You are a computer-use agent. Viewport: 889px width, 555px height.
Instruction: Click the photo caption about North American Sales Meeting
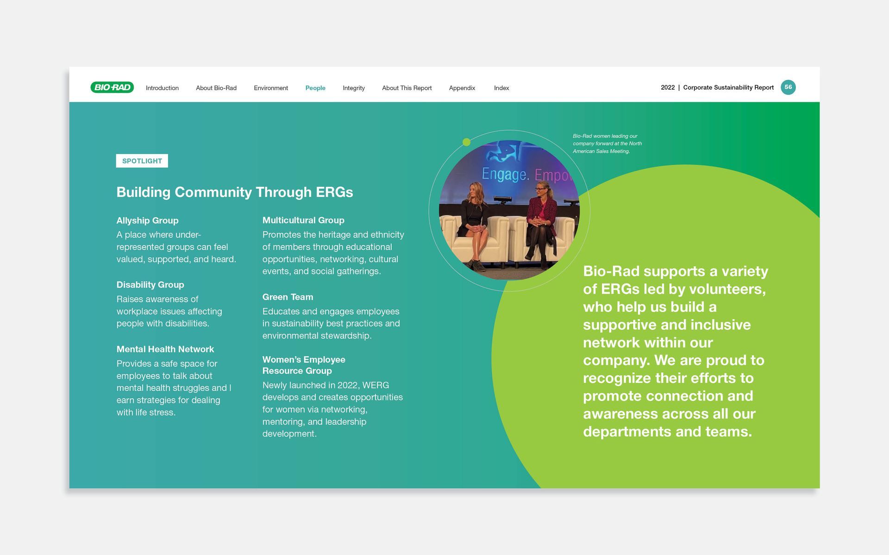tap(607, 143)
